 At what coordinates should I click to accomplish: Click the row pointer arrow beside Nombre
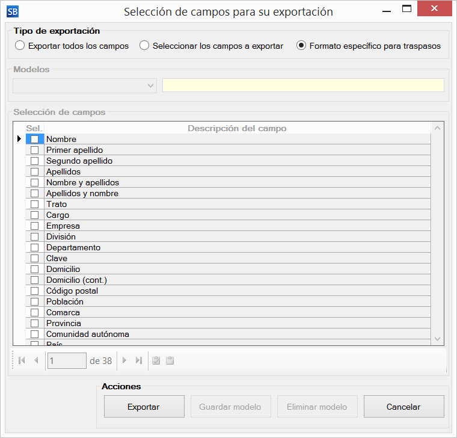19,139
